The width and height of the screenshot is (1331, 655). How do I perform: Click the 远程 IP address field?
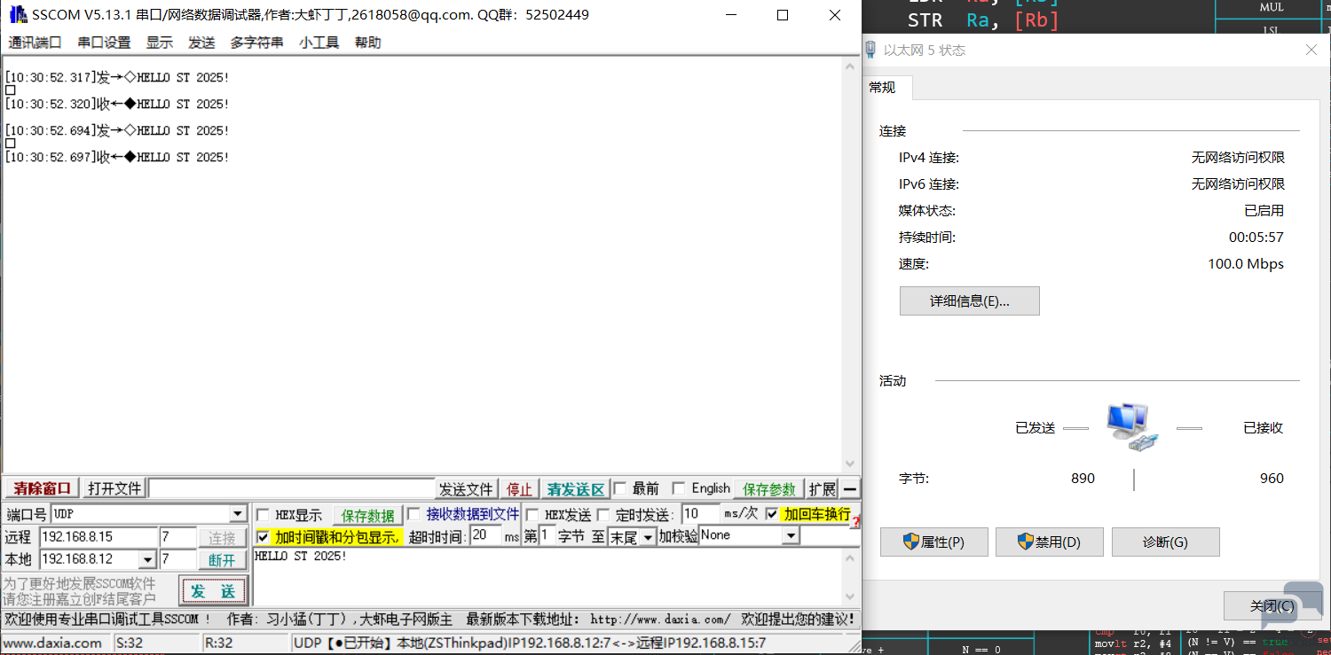[98, 537]
